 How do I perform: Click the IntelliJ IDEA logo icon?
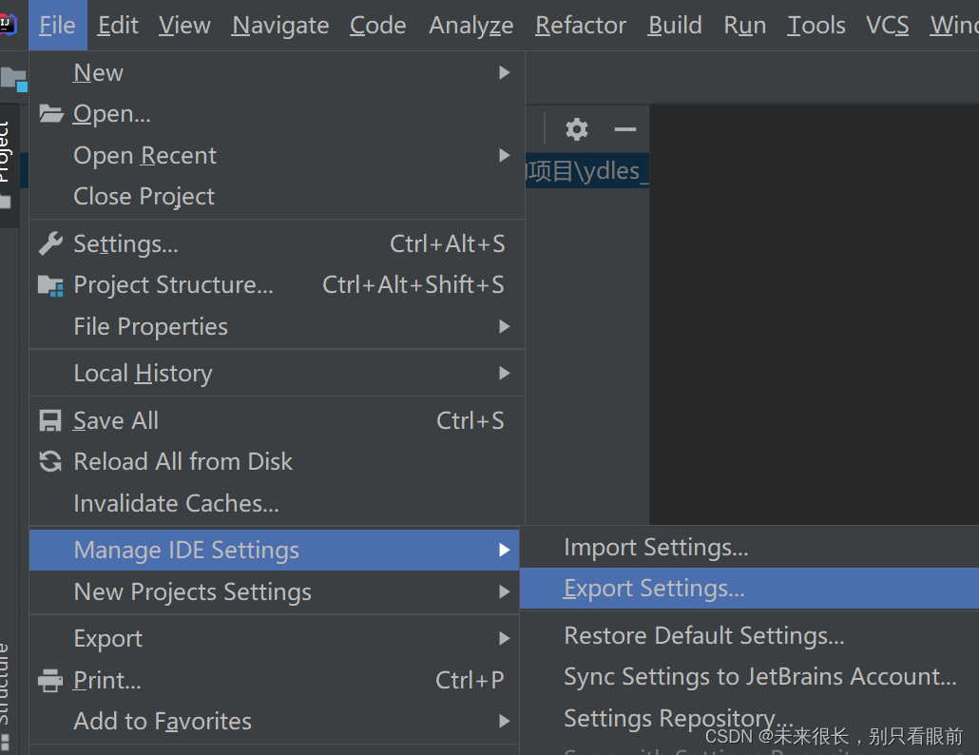coord(9,25)
